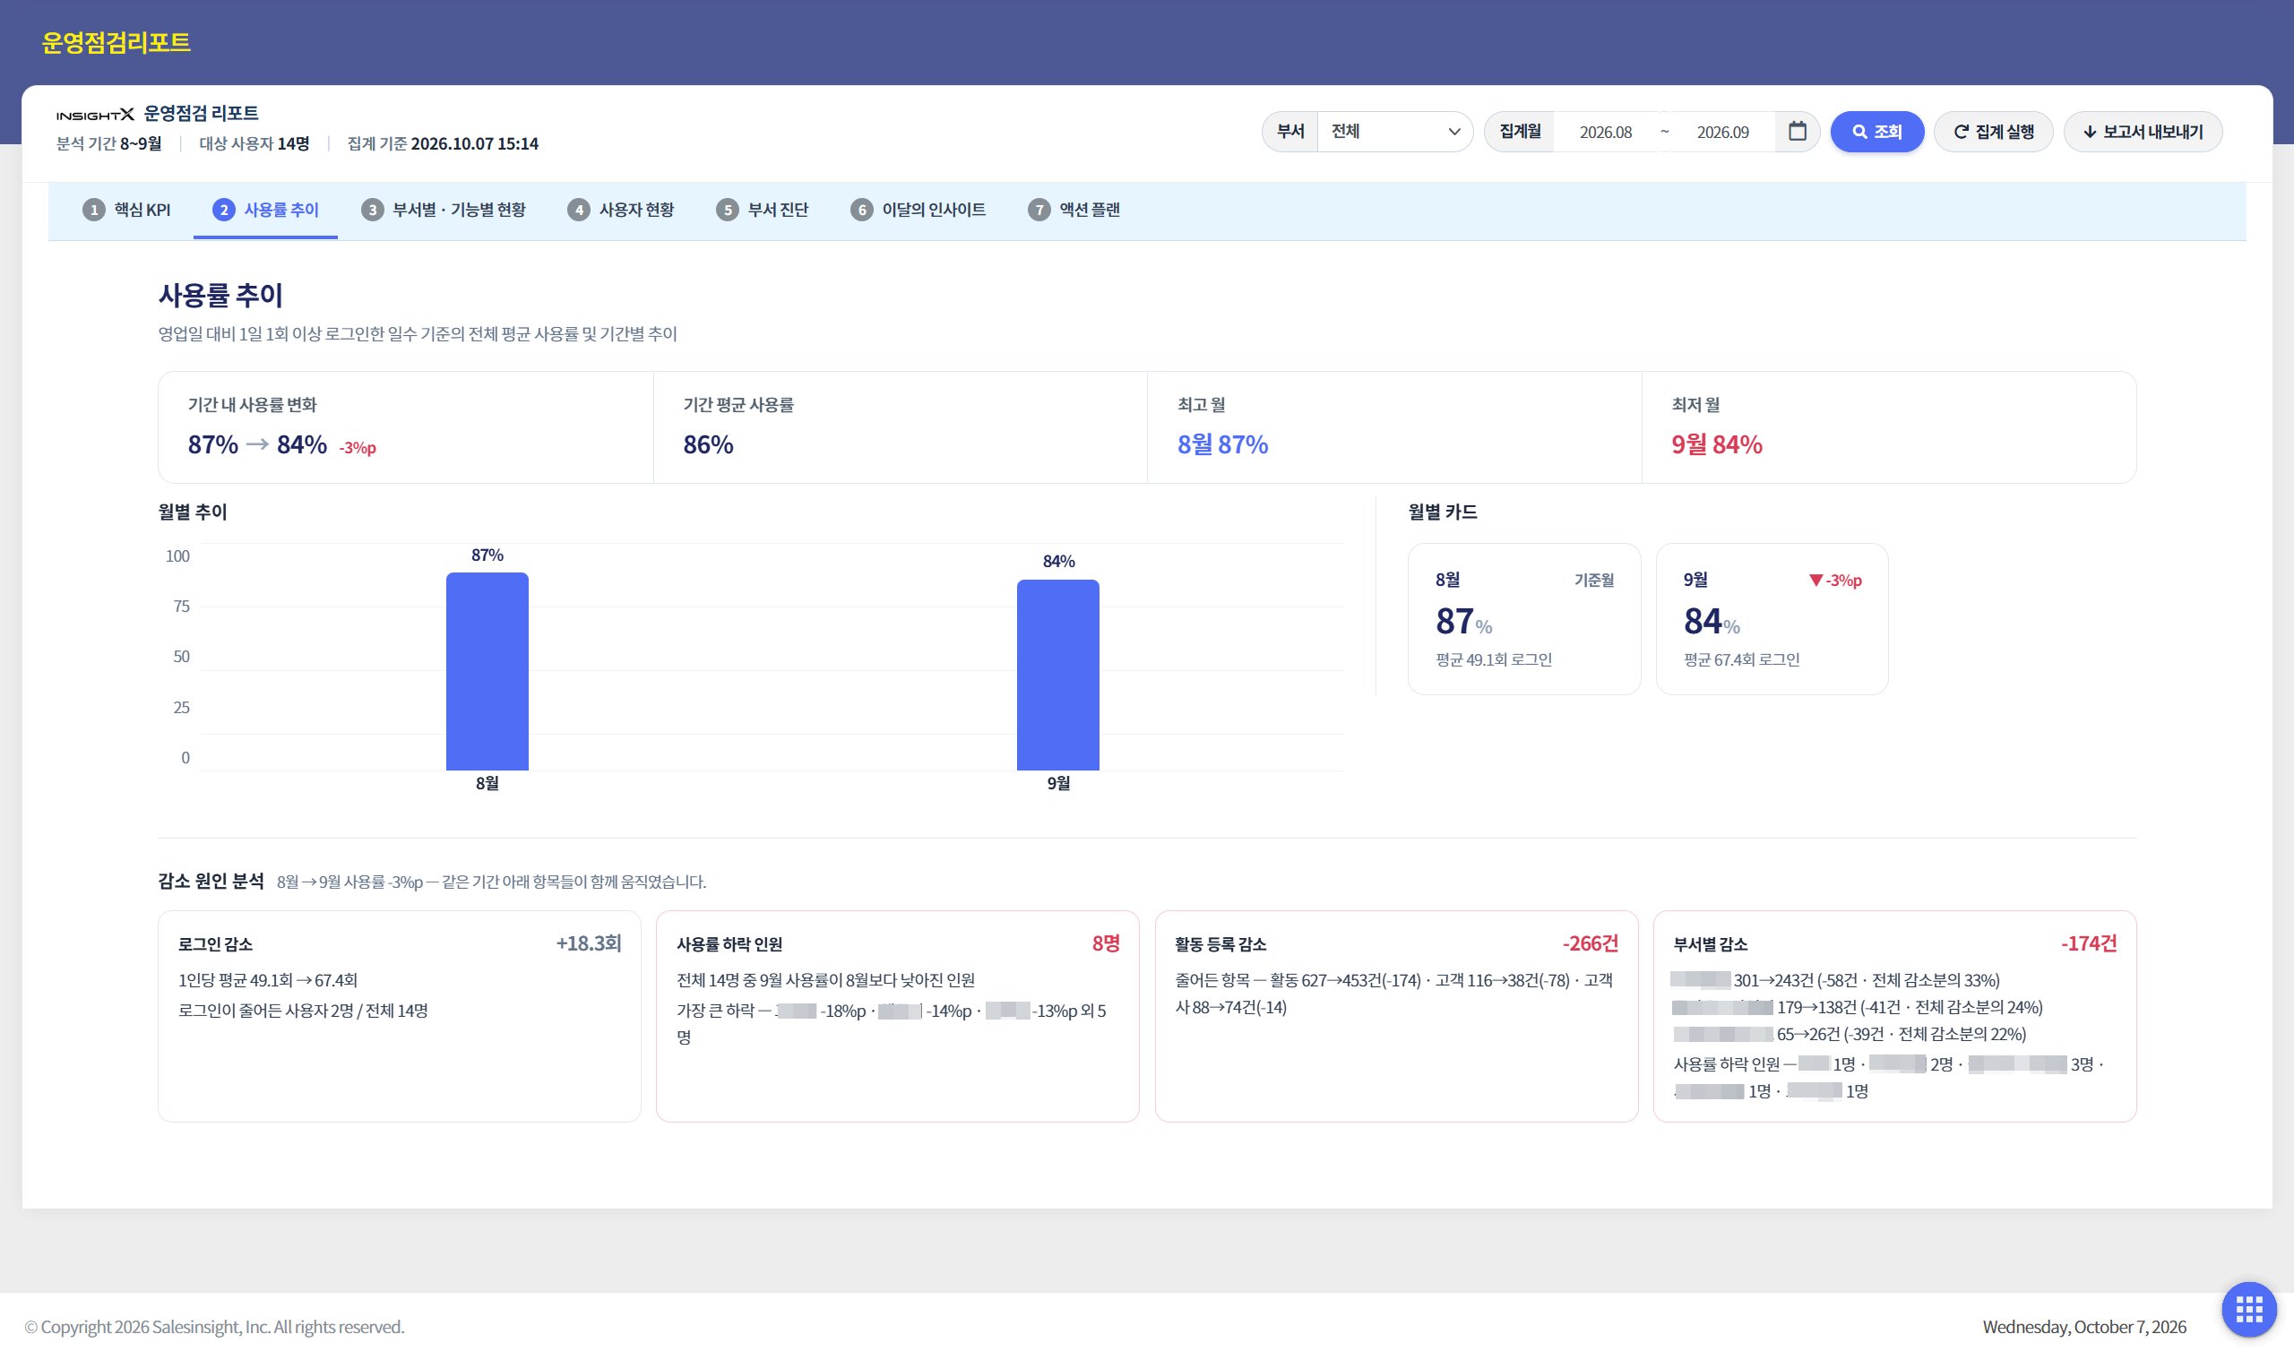This screenshot has height=1360, width=2294.
Task: Click the floating grid apps button
Action: coord(2248,1309)
